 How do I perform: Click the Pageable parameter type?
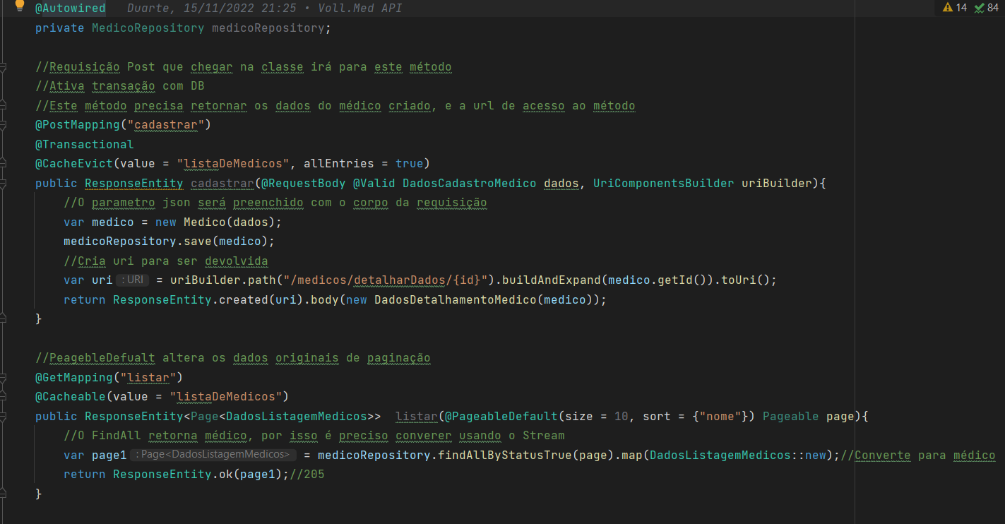coord(791,416)
